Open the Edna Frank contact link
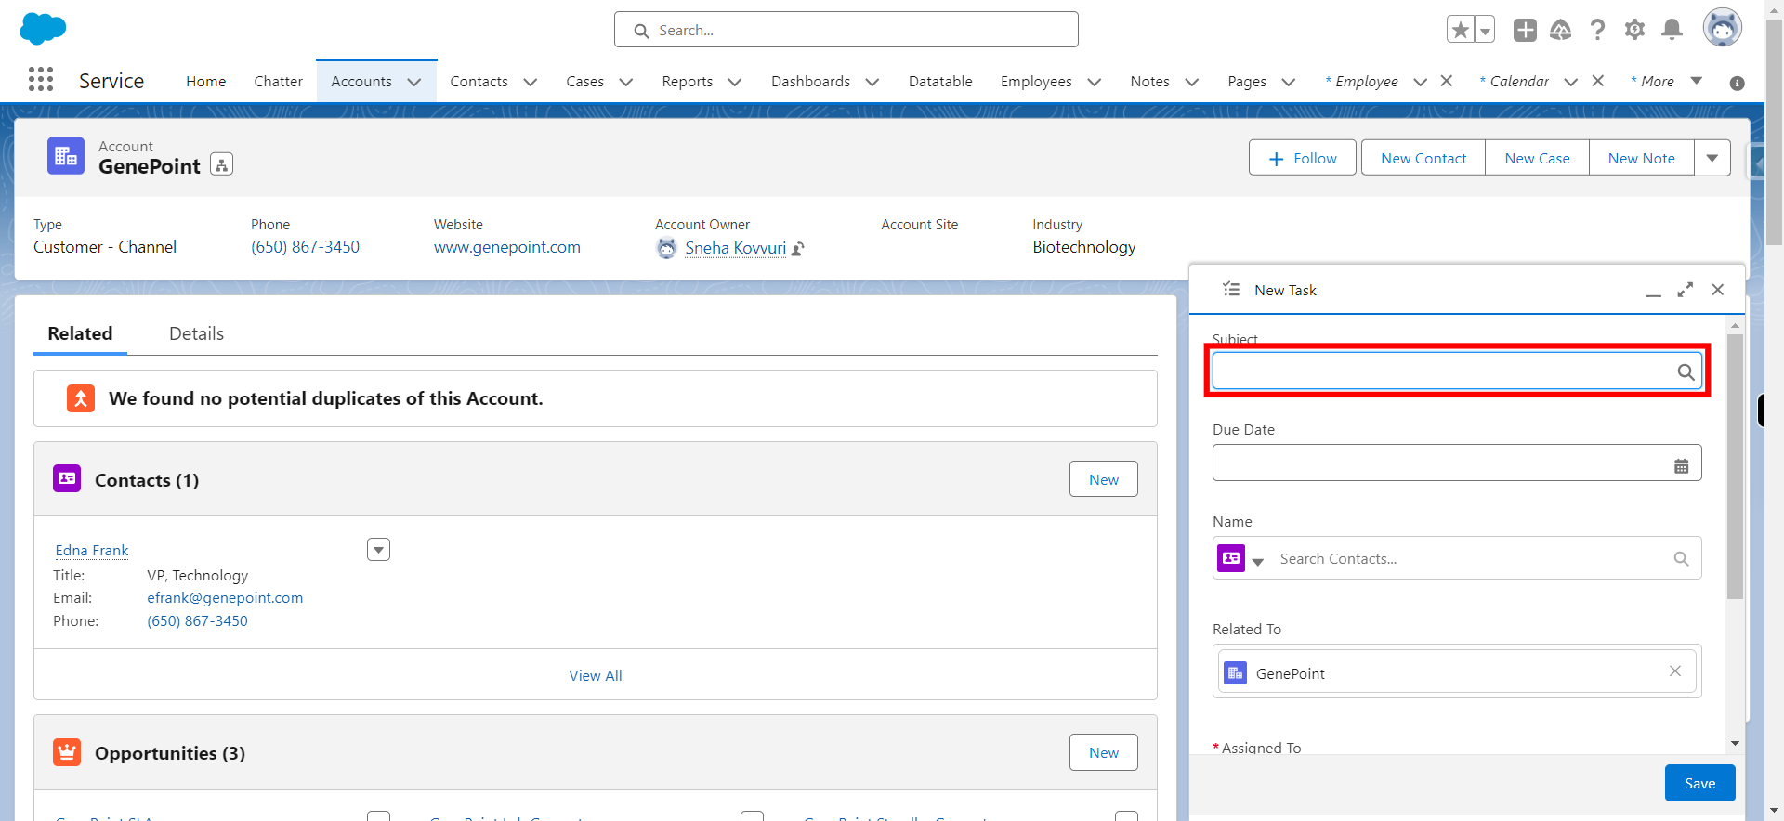 92,550
